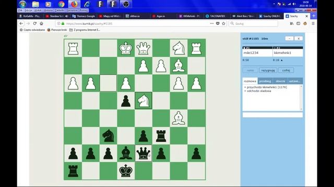Select the white knight next to the black pawn
Image resolution: width=334 pixels, height=187 pixels.
coord(144,101)
